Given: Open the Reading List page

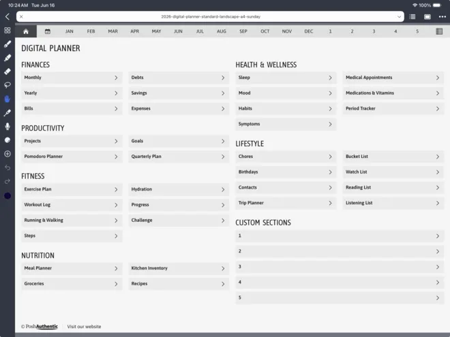Looking at the screenshot, I should 393,187.
